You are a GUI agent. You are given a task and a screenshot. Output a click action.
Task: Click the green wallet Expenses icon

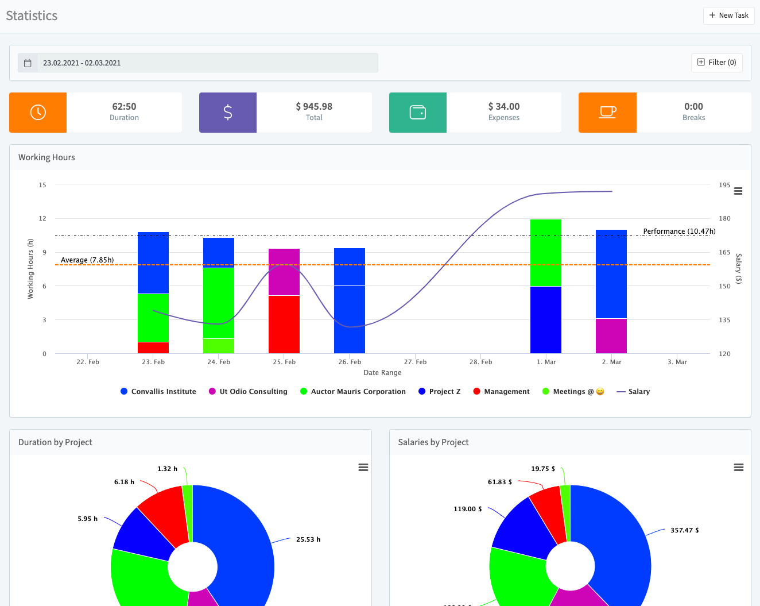coord(418,113)
